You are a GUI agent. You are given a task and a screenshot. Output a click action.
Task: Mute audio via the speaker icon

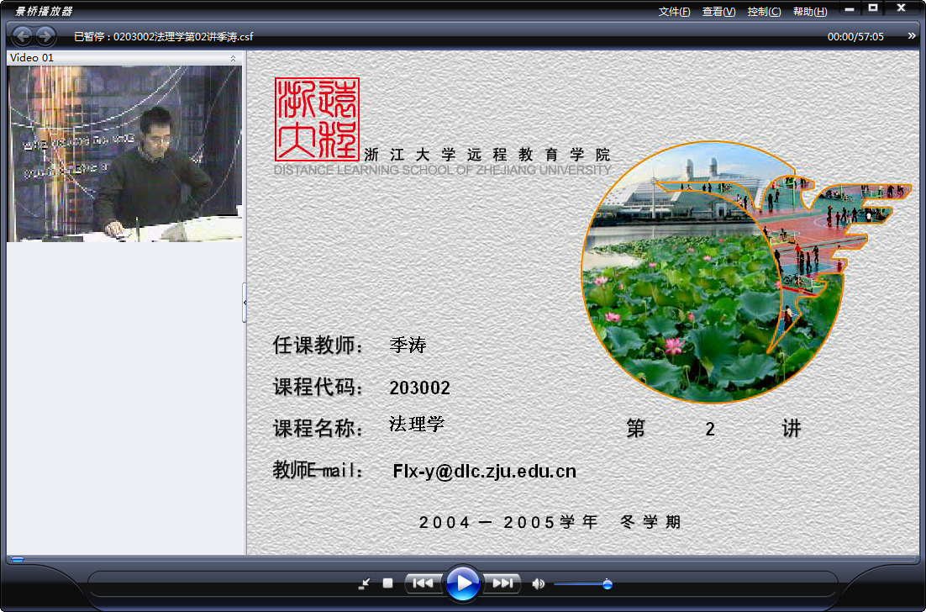point(538,583)
